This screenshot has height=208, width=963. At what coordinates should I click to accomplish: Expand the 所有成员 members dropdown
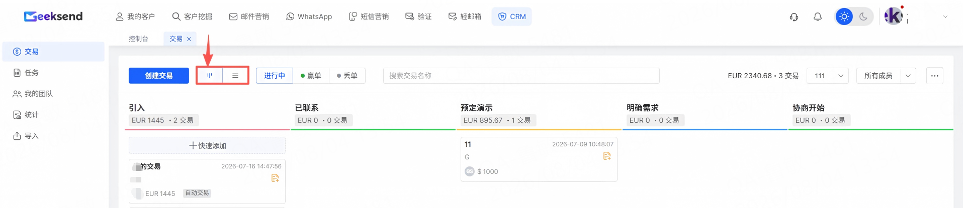point(886,76)
